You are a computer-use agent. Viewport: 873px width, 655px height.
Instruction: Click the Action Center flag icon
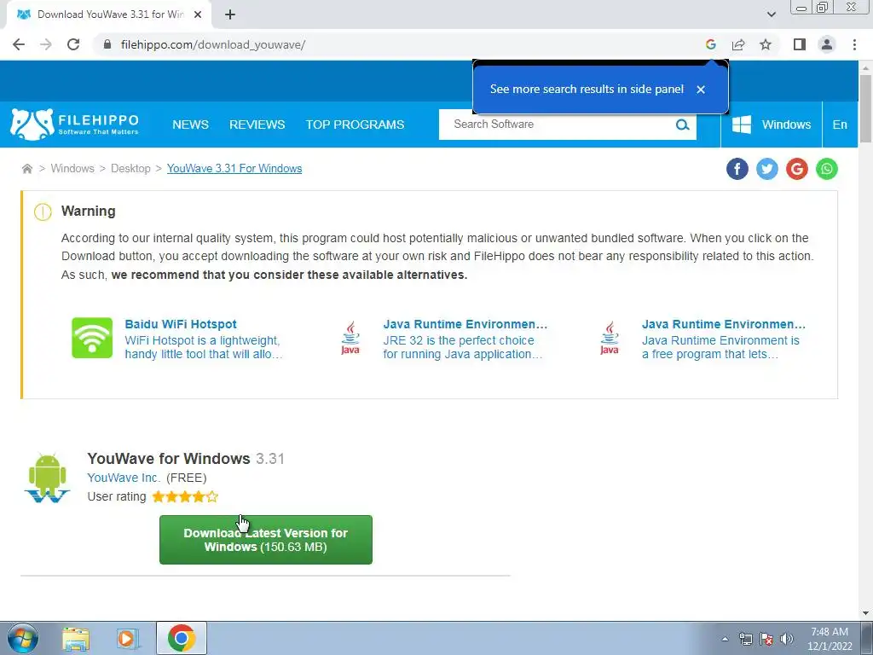766,639
